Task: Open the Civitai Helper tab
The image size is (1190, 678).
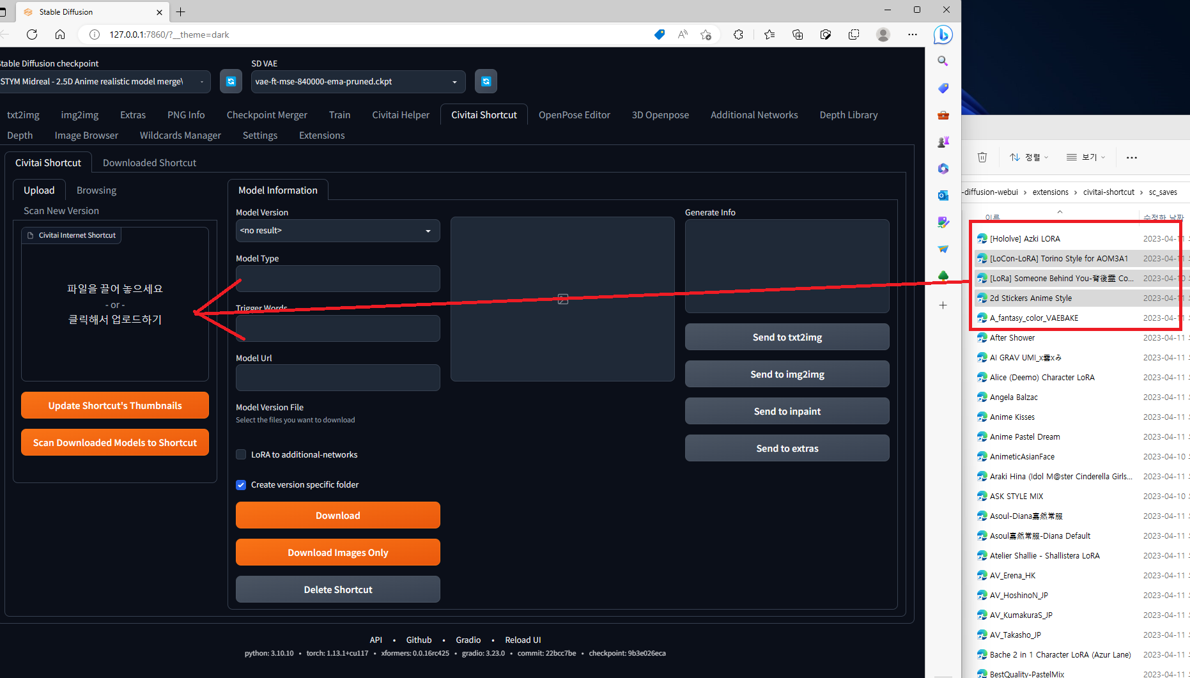Action: pyautogui.click(x=401, y=115)
